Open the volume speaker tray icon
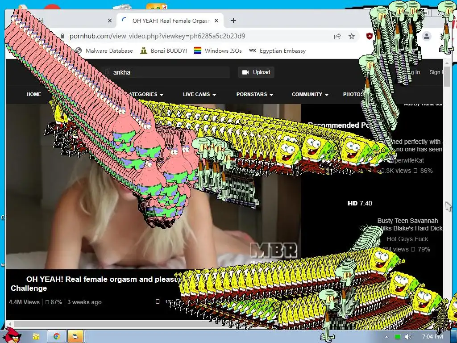Image resolution: width=457 pixels, height=343 pixels. tap(408, 337)
